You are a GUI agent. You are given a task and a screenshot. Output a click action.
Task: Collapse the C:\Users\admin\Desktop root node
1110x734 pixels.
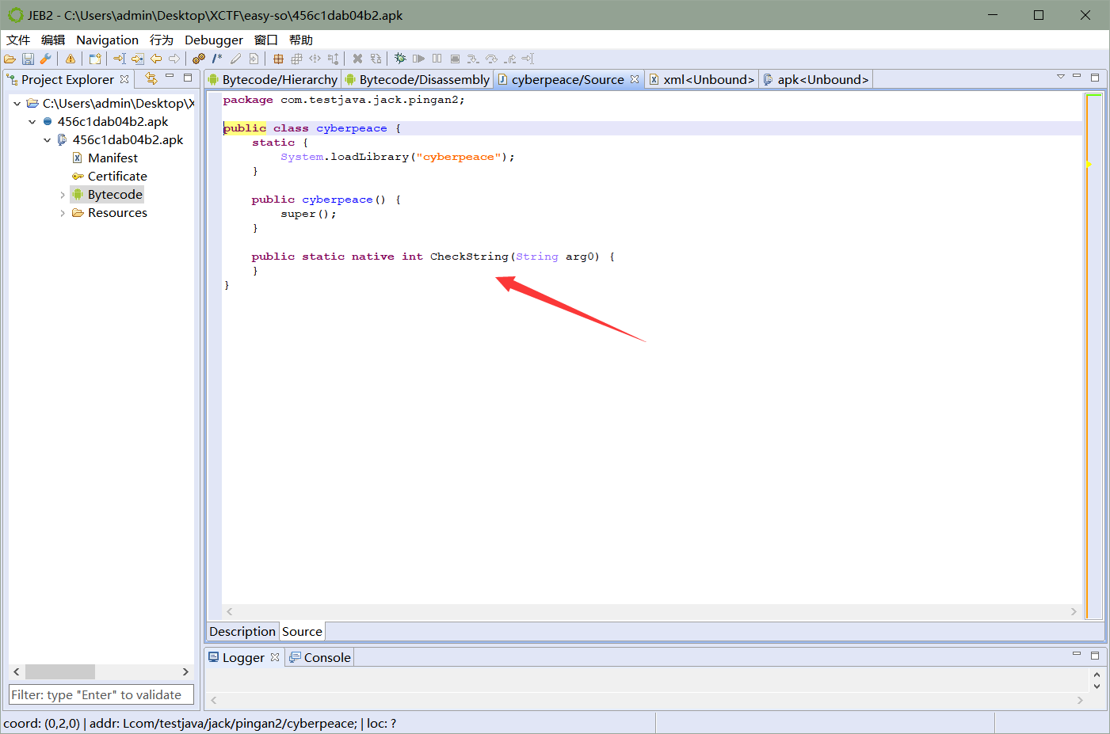[x=17, y=104]
